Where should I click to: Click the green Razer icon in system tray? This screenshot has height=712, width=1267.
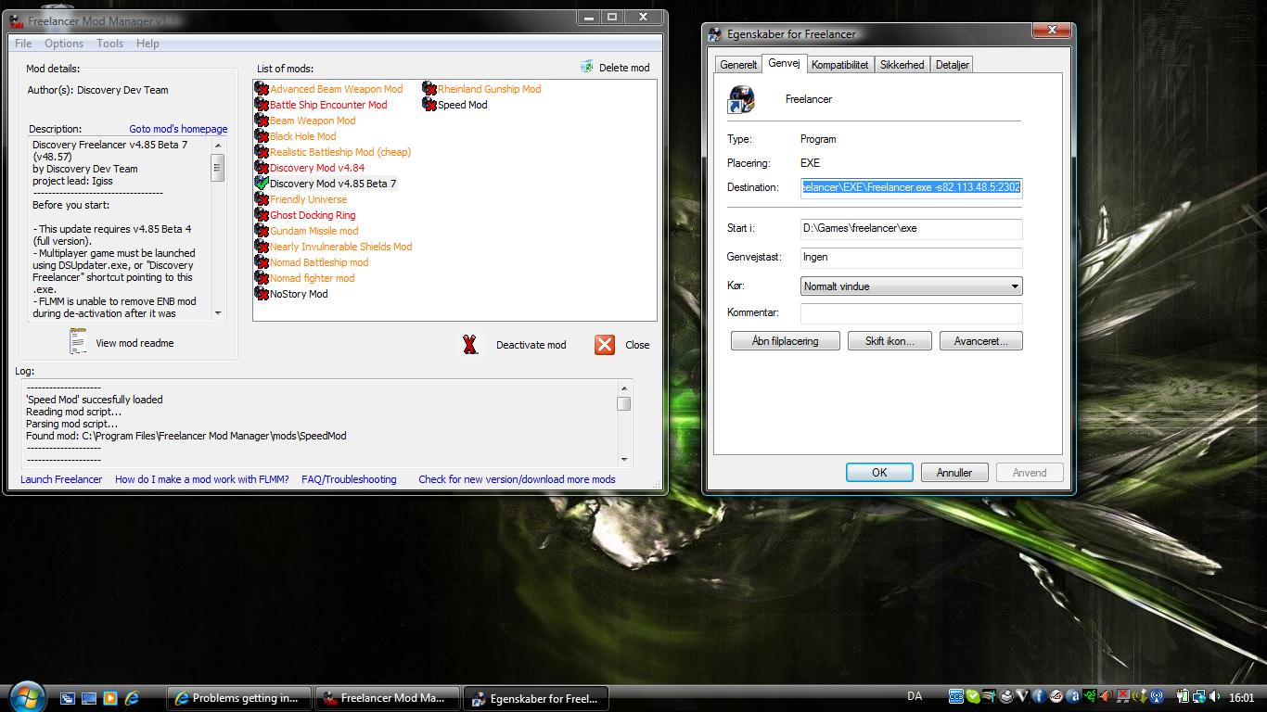pos(1089,696)
